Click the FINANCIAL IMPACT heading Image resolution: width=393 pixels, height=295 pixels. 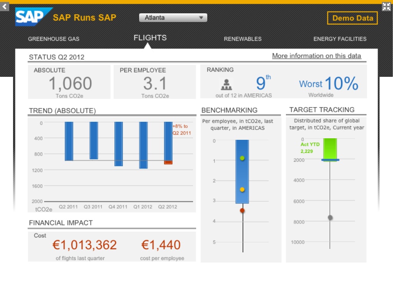(x=61, y=223)
